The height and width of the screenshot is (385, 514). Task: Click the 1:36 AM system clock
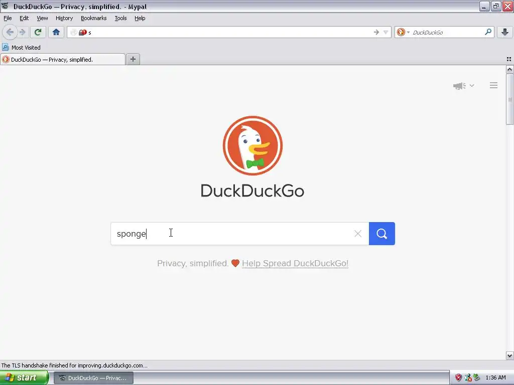[x=495, y=377]
